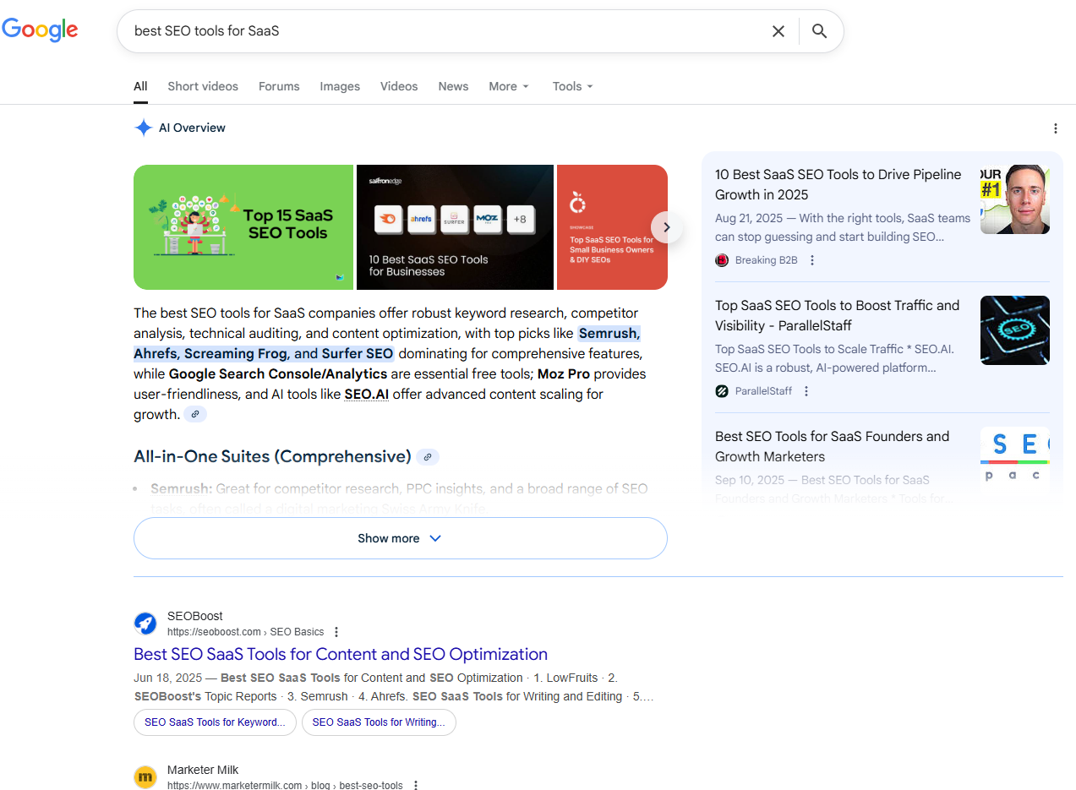The image size is (1076, 790).
Task: Click the seoboost.com SEO Basics breadcrumb
Action: tap(246, 632)
